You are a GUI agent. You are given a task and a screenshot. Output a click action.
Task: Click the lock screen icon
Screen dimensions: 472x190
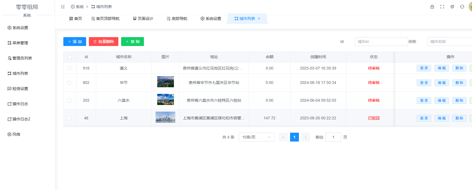[x=432, y=7]
